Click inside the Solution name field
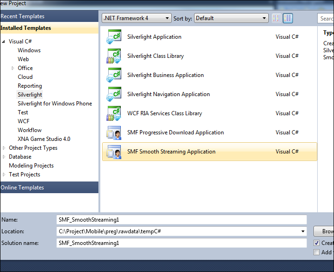The image size is (334, 272). click(x=182, y=243)
